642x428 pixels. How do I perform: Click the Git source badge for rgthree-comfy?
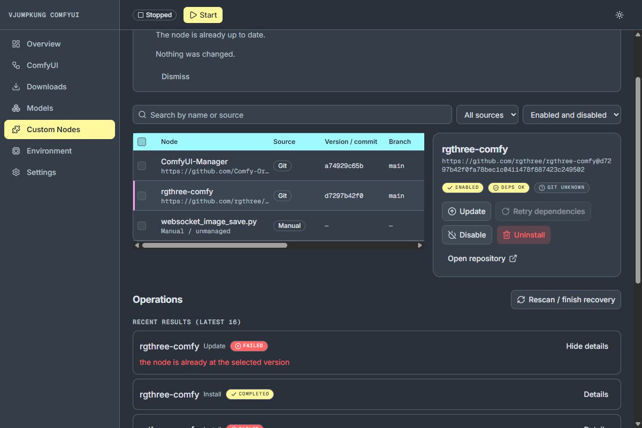[282, 196]
